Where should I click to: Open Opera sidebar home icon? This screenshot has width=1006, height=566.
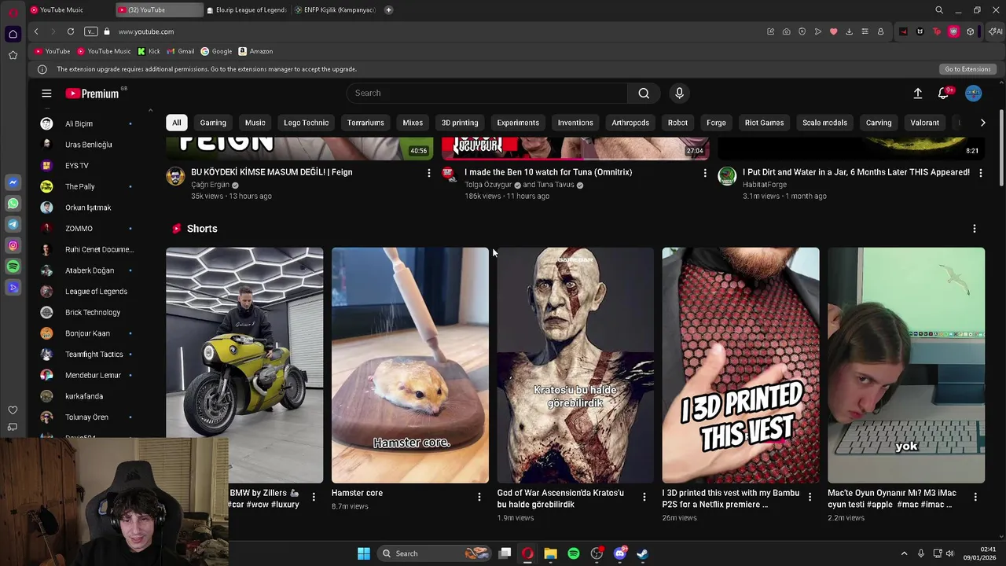pyautogui.click(x=13, y=34)
